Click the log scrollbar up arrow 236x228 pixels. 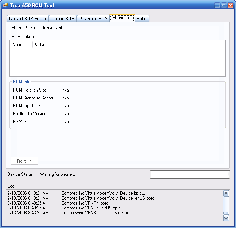click(226, 194)
